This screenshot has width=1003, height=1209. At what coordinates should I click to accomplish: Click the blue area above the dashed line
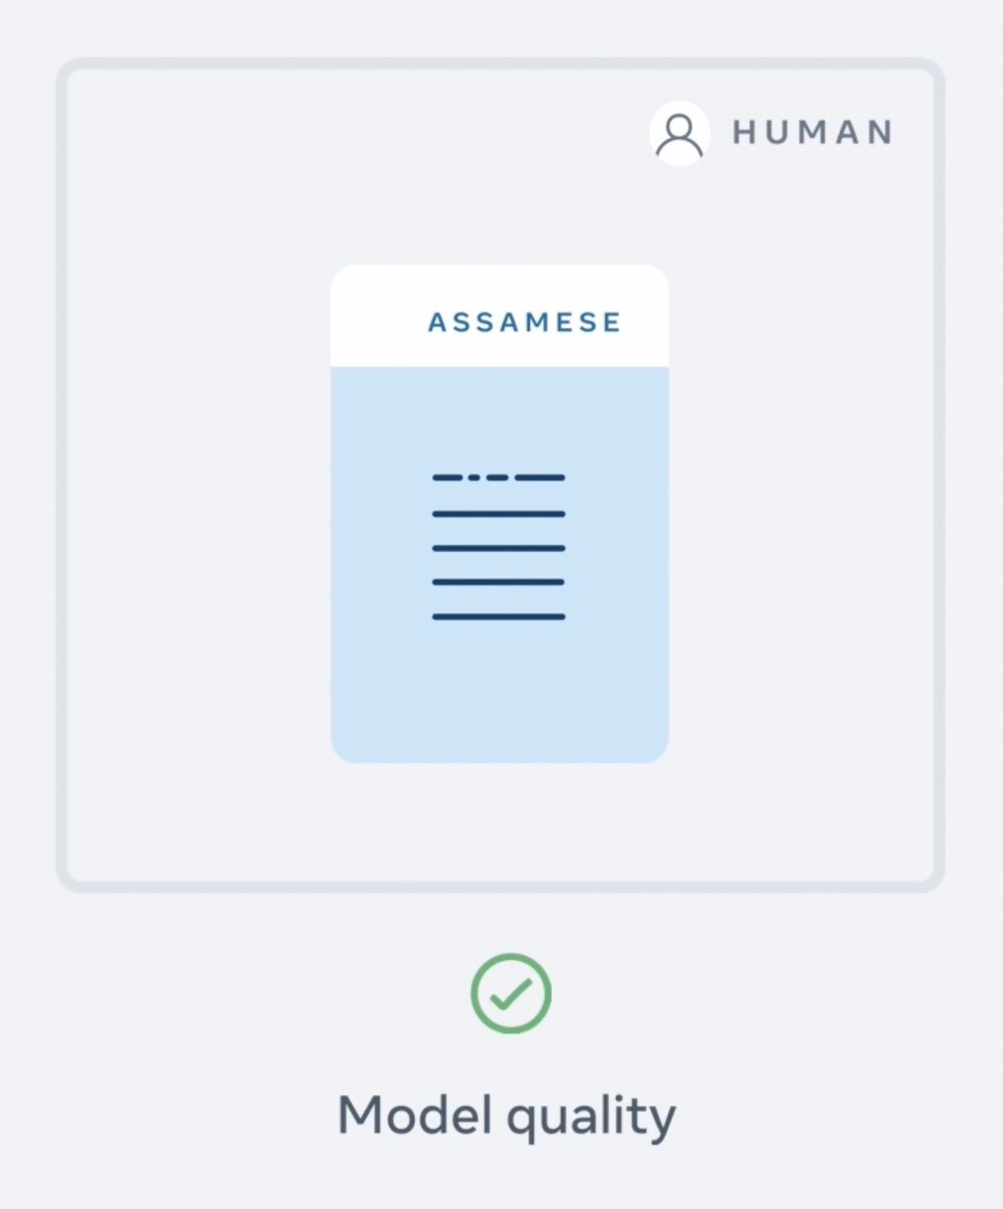click(x=499, y=417)
